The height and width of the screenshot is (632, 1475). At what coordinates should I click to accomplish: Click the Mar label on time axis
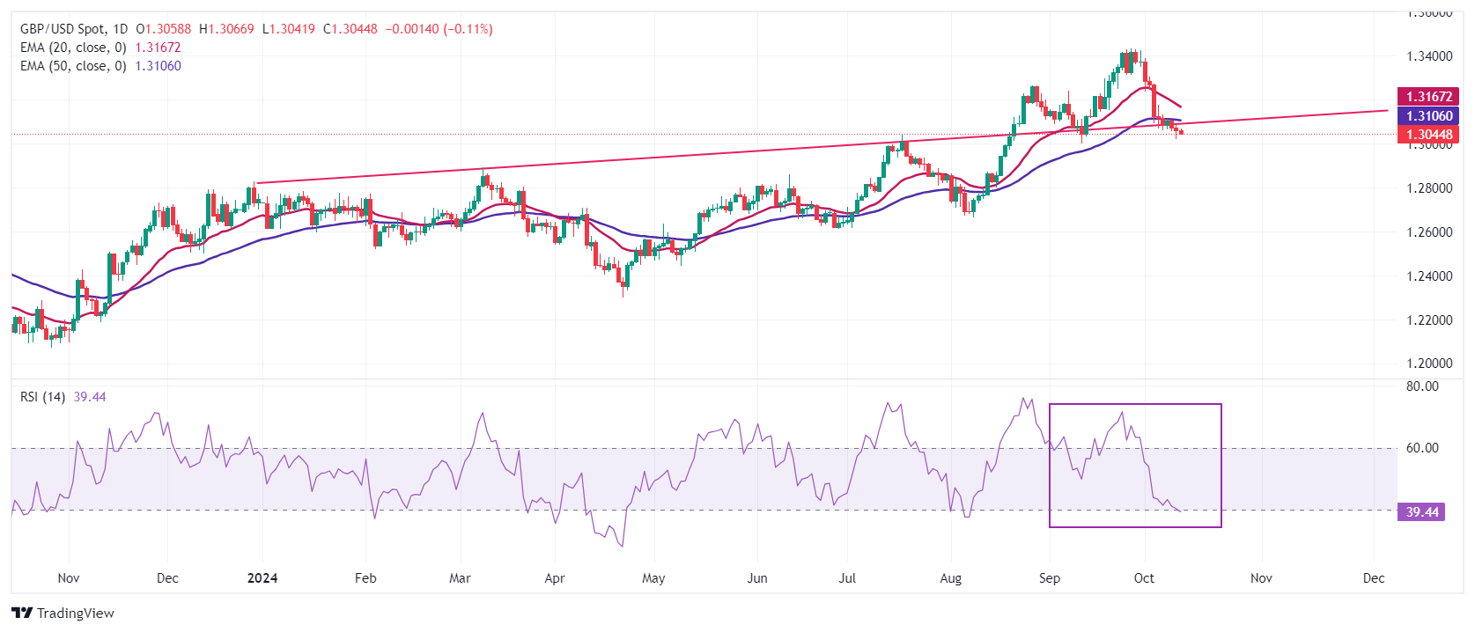pyautogui.click(x=460, y=578)
